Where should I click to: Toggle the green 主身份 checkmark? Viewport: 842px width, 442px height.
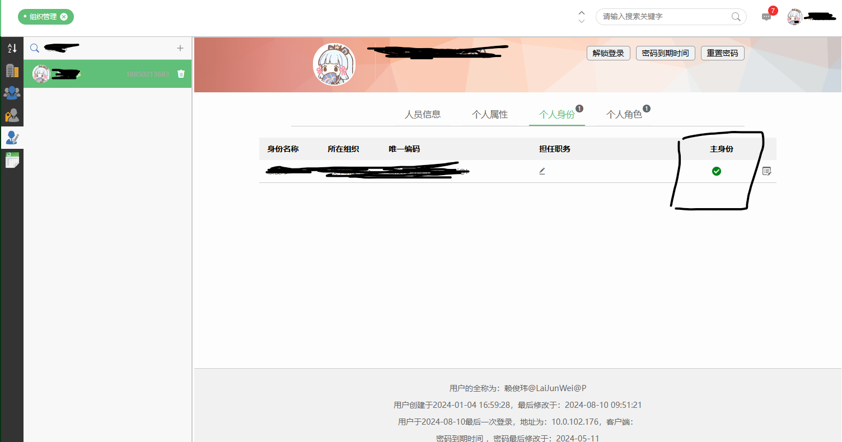click(717, 171)
